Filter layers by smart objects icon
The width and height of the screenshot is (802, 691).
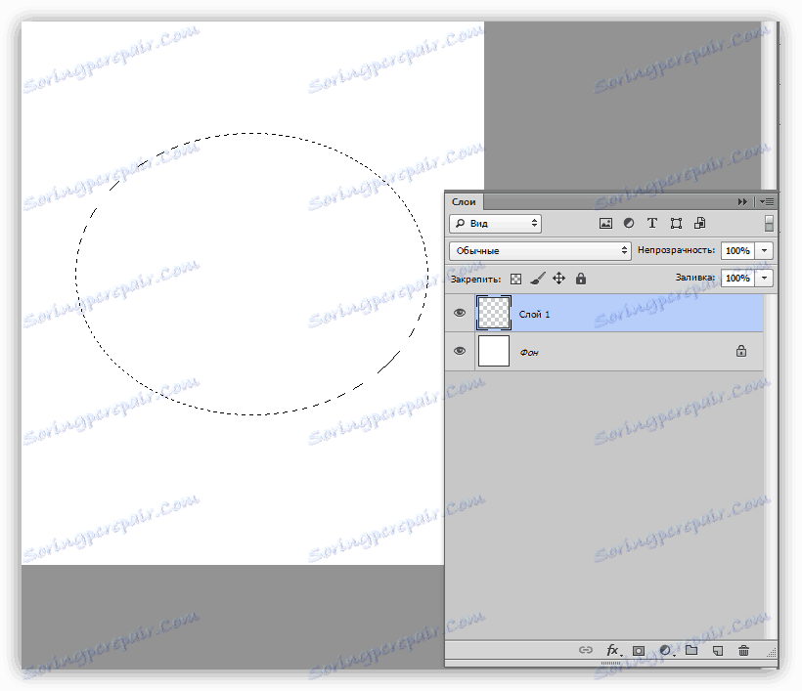[699, 223]
